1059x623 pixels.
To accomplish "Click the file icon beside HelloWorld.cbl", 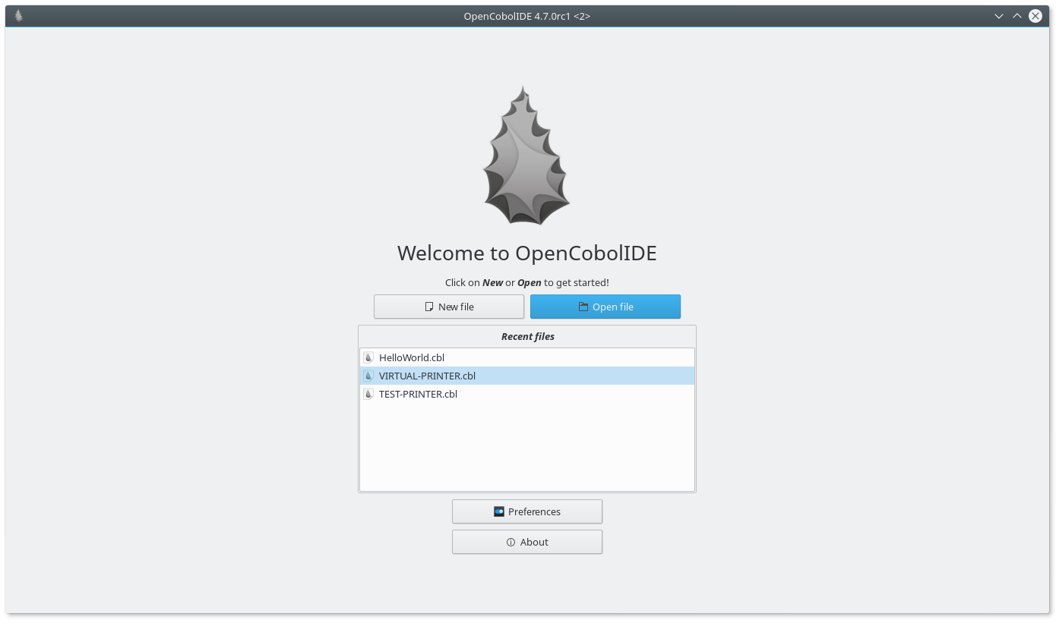I will pyautogui.click(x=368, y=357).
